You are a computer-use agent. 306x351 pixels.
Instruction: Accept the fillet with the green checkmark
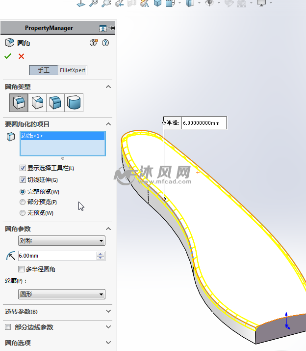pos(8,56)
